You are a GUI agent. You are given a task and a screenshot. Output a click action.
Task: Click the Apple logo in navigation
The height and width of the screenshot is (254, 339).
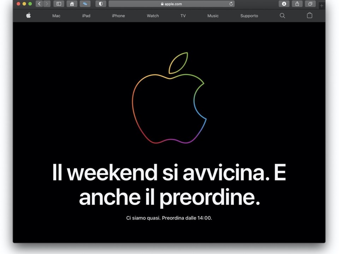pos(29,15)
